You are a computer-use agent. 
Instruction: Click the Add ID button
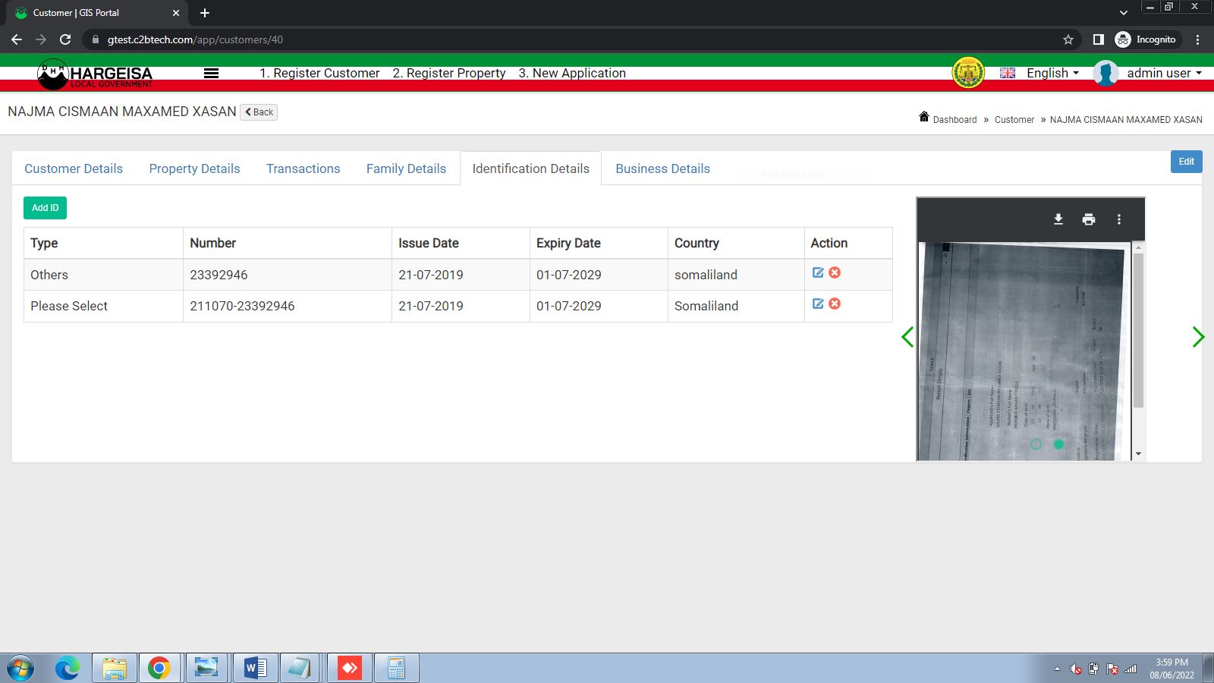(x=45, y=208)
